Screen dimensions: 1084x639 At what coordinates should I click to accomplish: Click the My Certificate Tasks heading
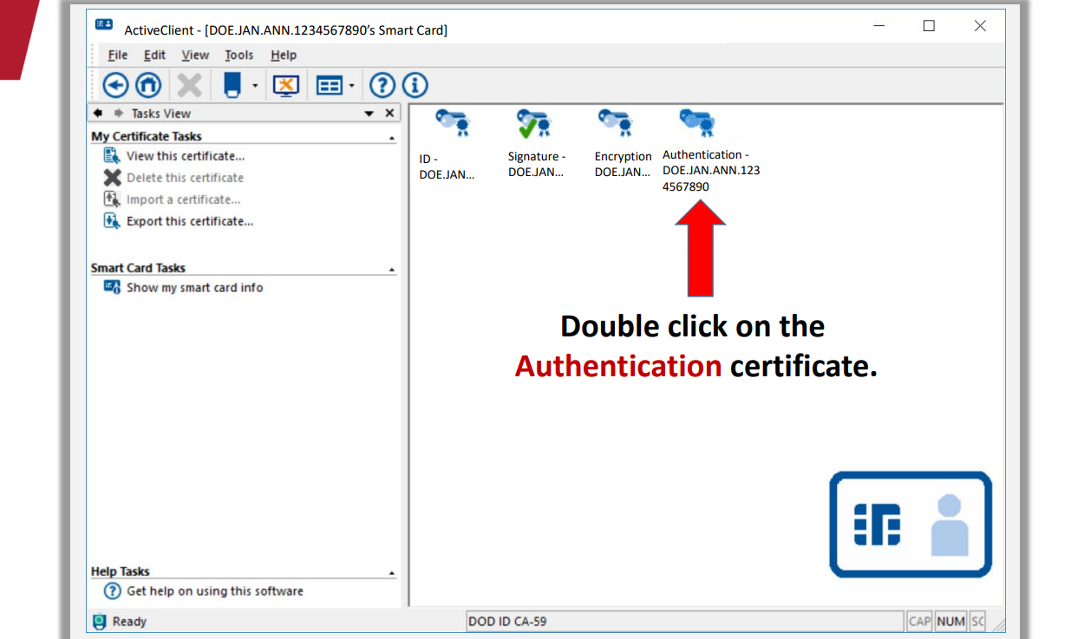[147, 136]
